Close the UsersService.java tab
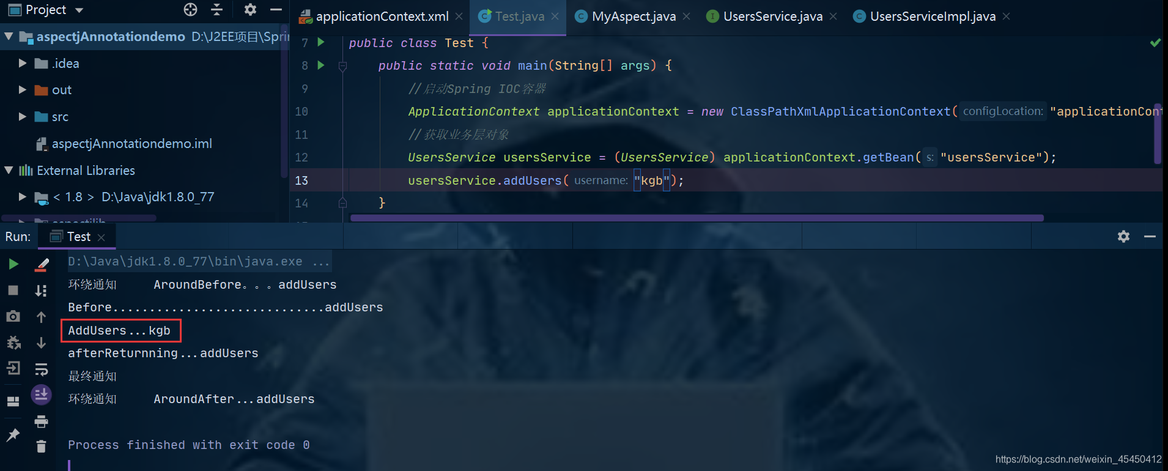This screenshot has height=471, width=1168. click(833, 17)
